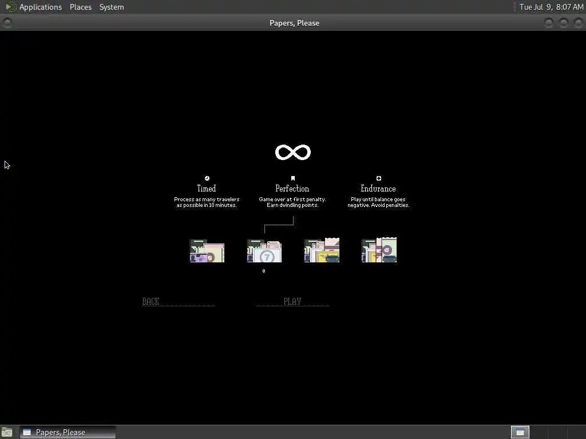This screenshot has height=439, width=586.
Task: Choose the fourth document set thumbnail
Action: [379, 250]
